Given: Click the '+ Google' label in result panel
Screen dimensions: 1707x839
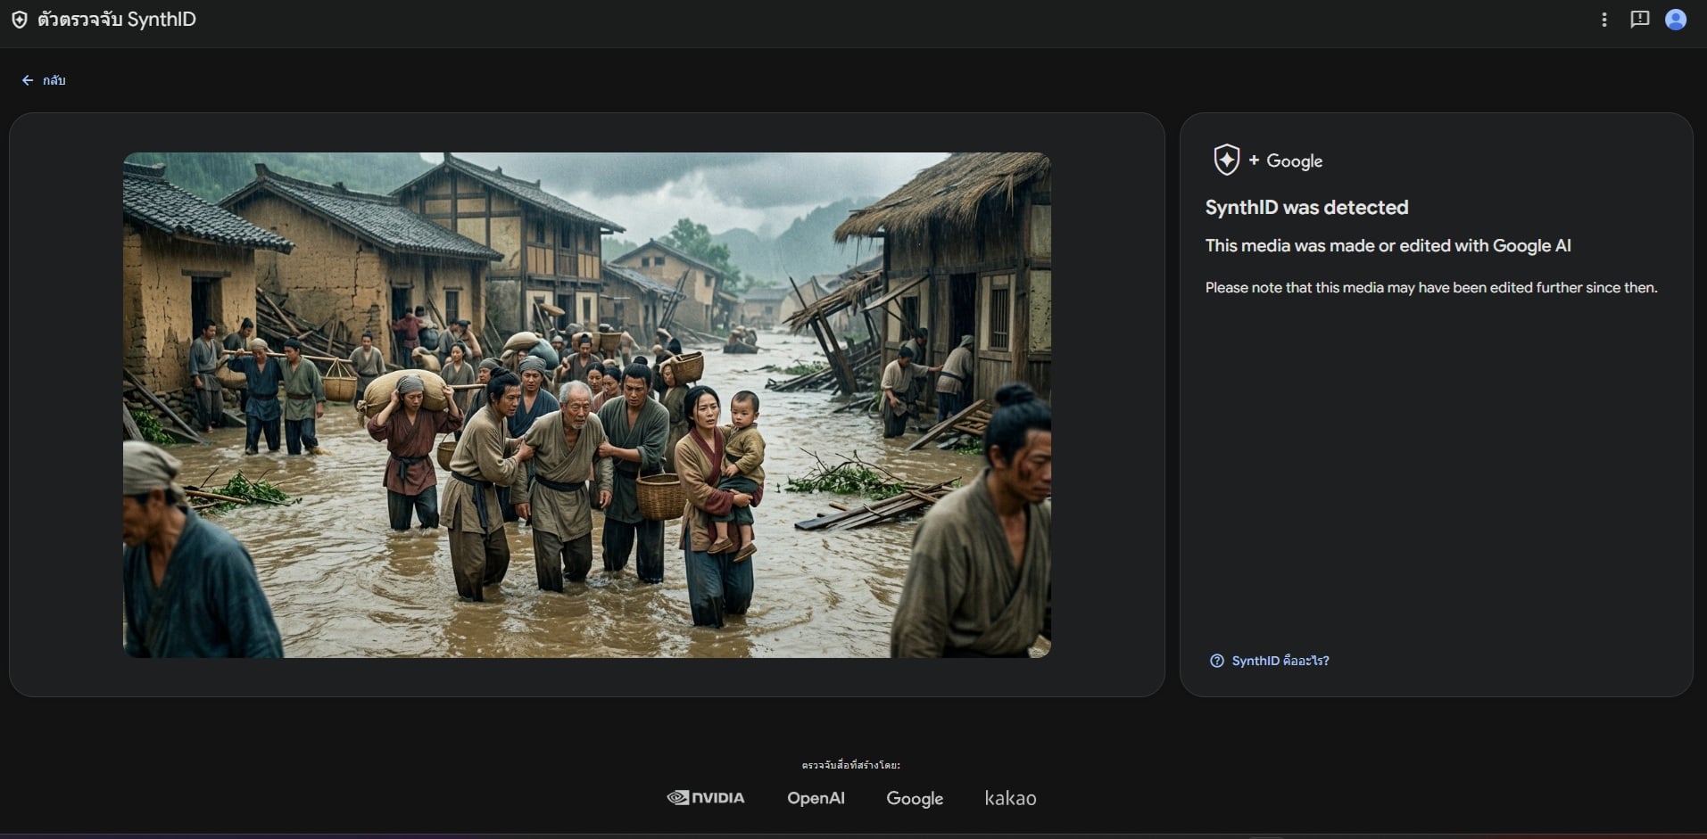Looking at the screenshot, I should [1285, 161].
